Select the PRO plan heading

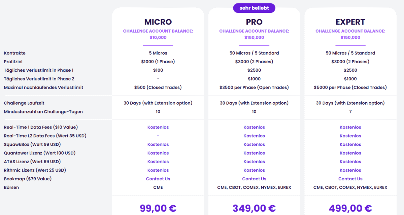click(254, 22)
